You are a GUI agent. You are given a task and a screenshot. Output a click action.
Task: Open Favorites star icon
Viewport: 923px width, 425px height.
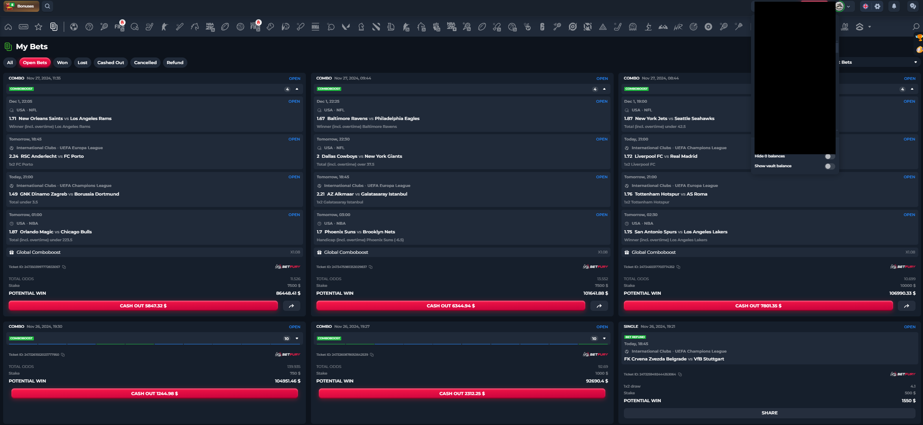(x=39, y=27)
